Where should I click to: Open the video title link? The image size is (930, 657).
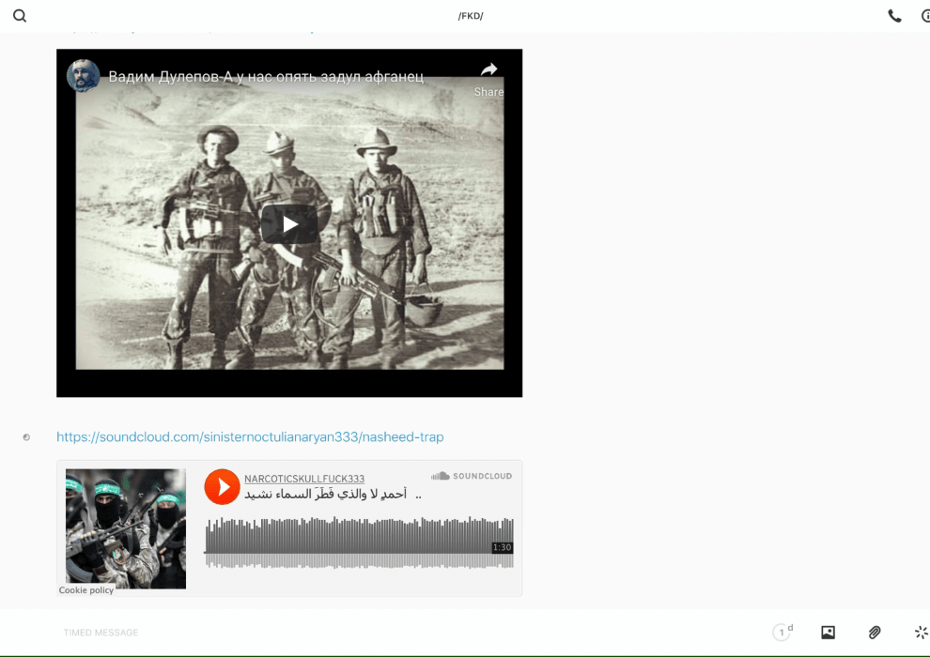(x=266, y=77)
